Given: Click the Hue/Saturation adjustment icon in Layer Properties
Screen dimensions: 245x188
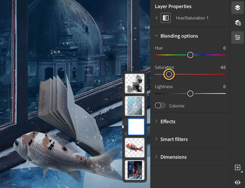Looking at the screenshot, I should (x=166, y=18).
